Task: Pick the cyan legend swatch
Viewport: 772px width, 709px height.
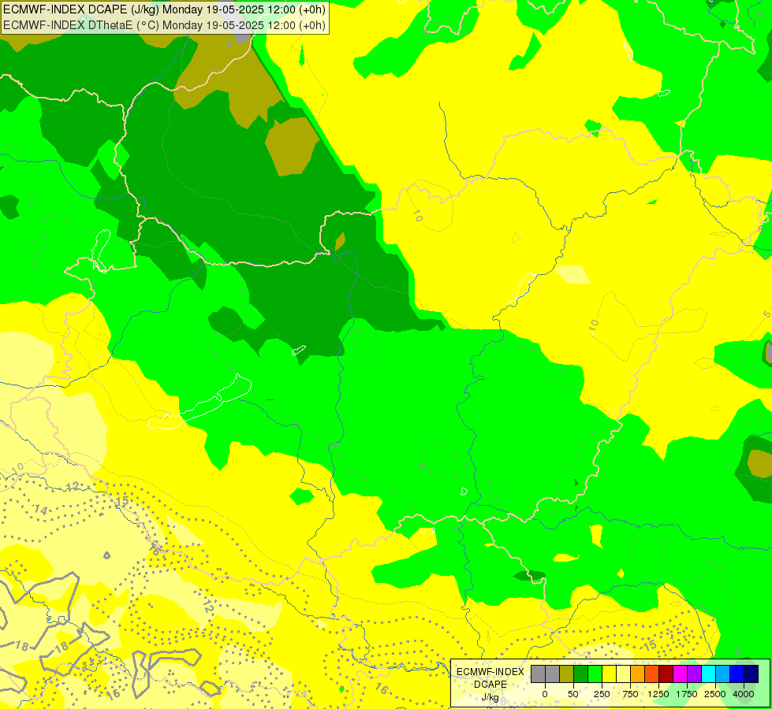Action: (x=708, y=674)
